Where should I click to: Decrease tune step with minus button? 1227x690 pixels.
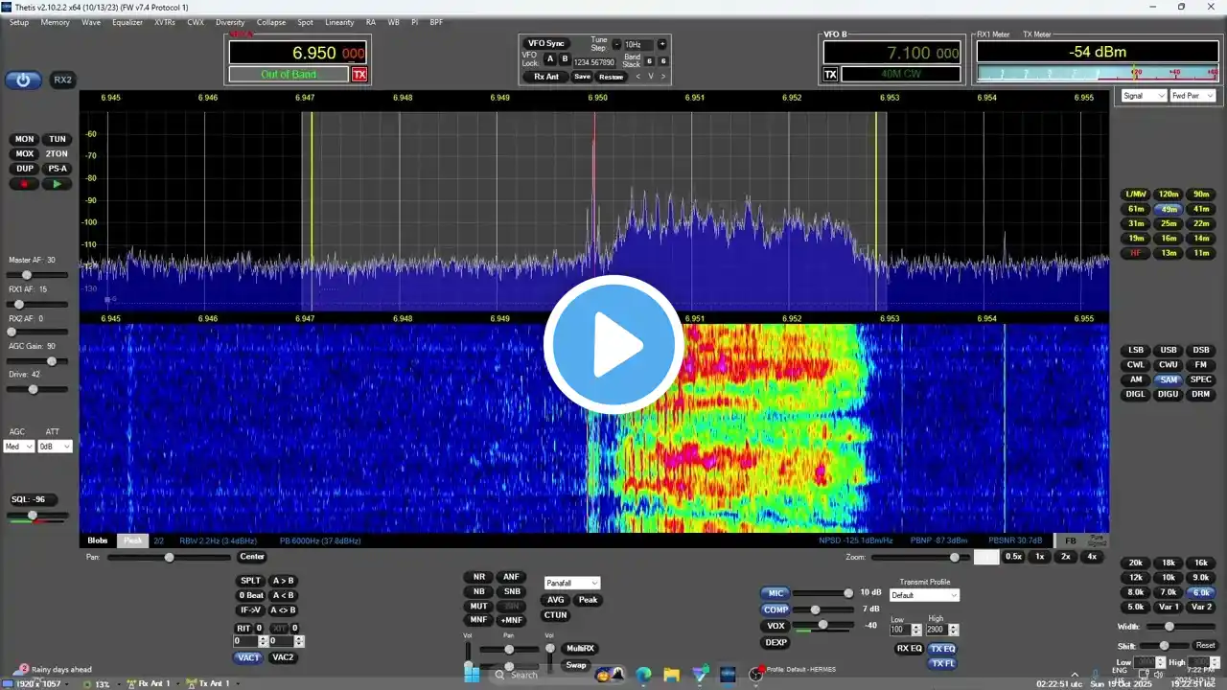616,44
